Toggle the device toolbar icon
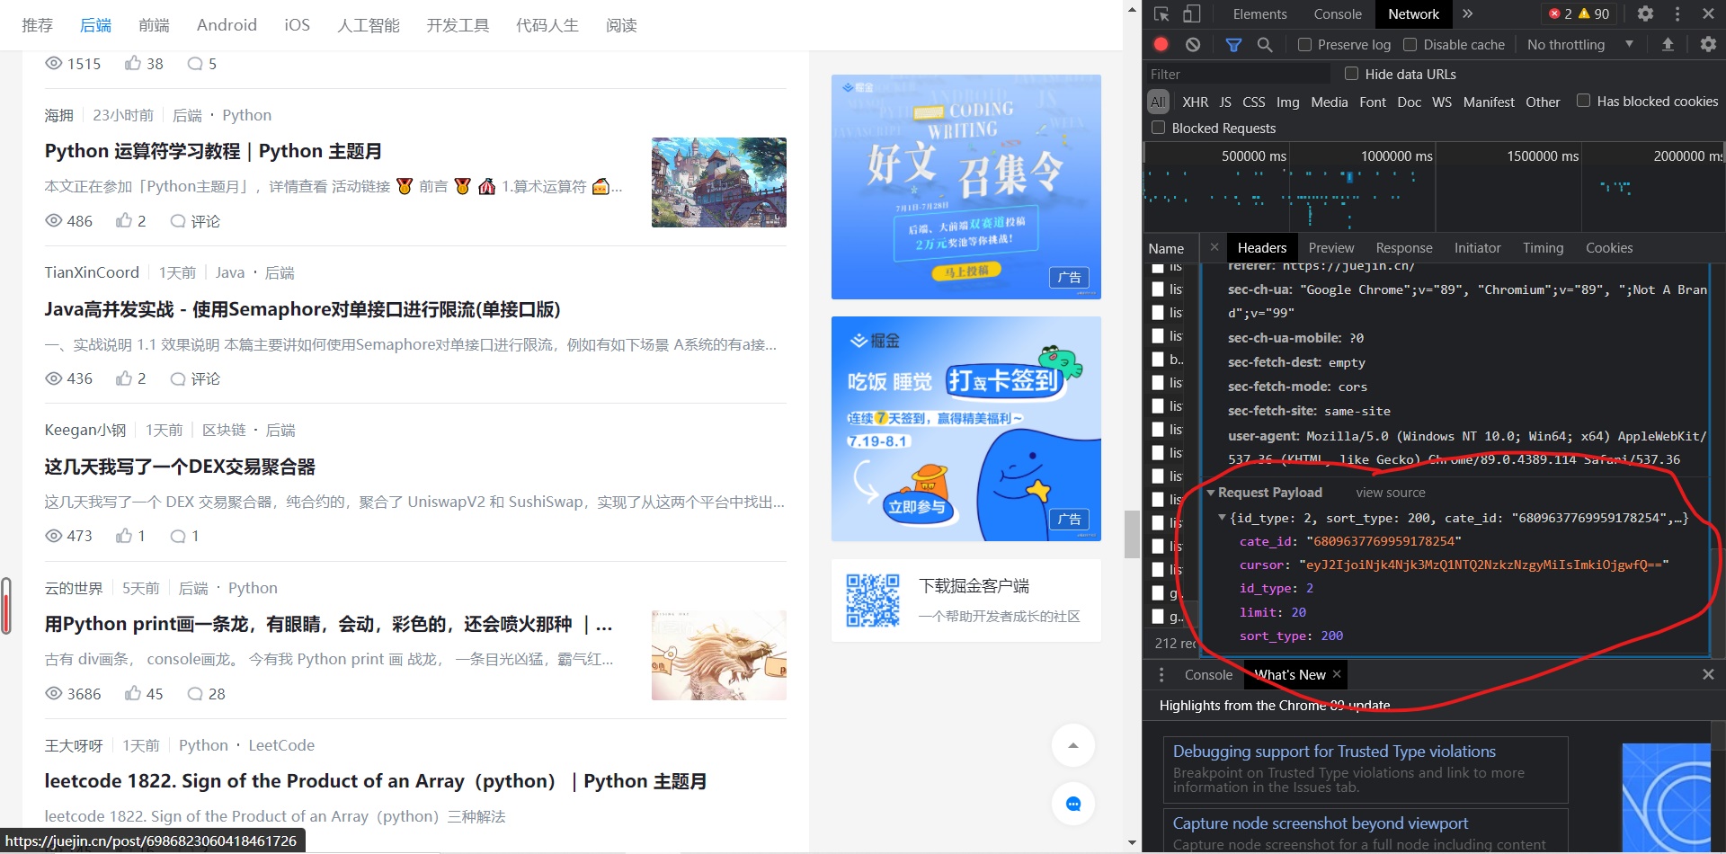Screen dimensions: 1726x854 click(x=1191, y=13)
